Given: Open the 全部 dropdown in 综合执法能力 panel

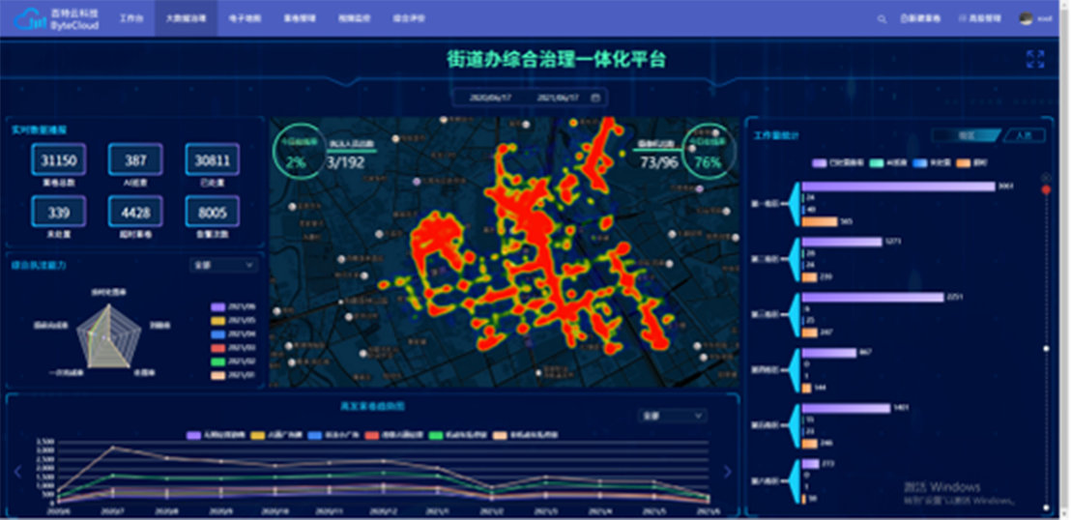Looking at the screenshot, I should click(223, 265).
